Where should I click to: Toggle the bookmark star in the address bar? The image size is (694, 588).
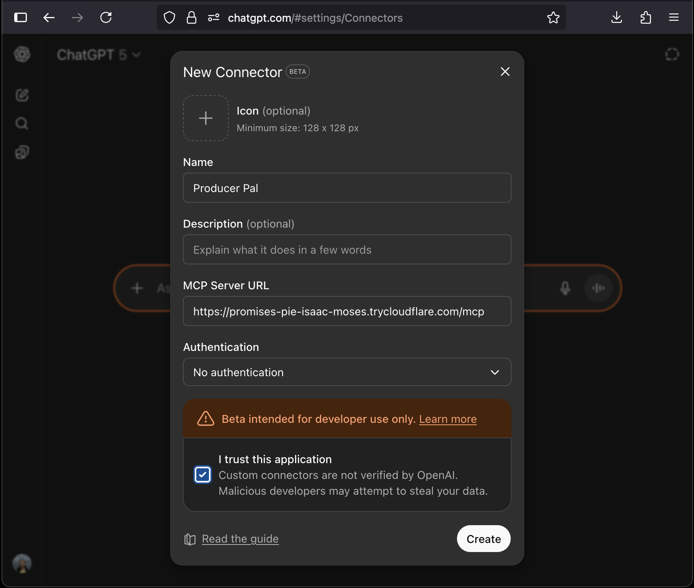click(553, 17)
